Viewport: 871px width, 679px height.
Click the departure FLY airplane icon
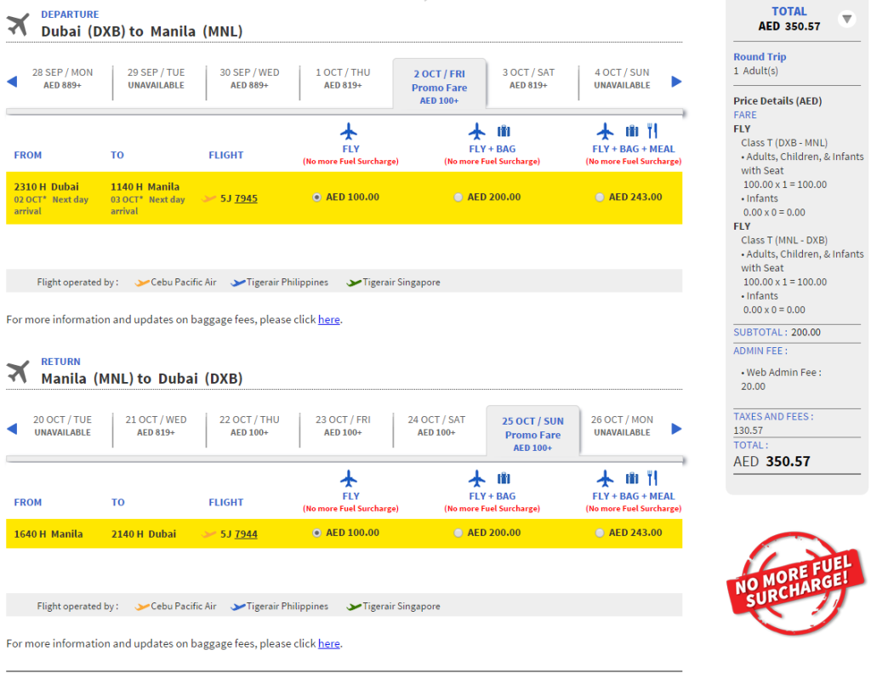pos(349,132)
